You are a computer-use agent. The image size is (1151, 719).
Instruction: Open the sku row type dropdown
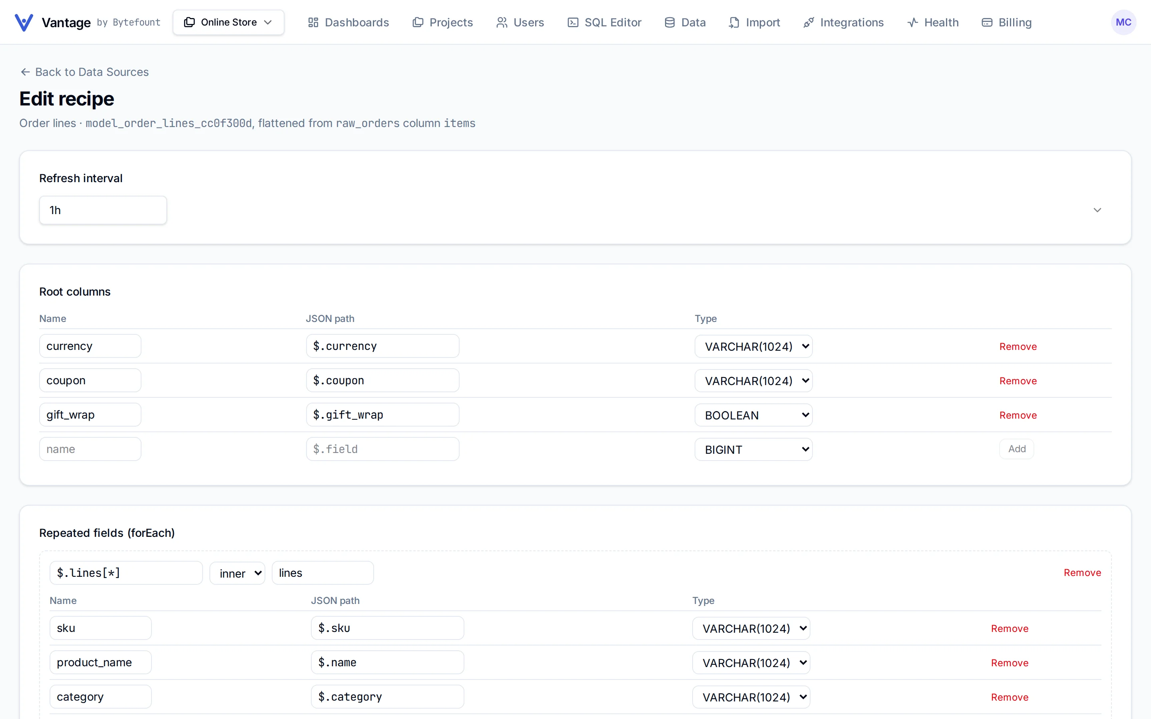pos(751,628)
